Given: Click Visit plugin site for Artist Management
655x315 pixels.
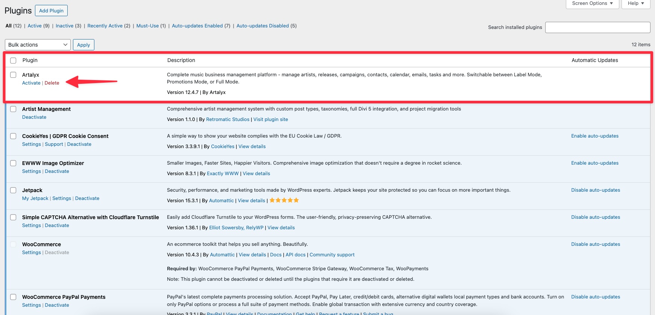Looking at the screenshot, I should coord(271,120).
